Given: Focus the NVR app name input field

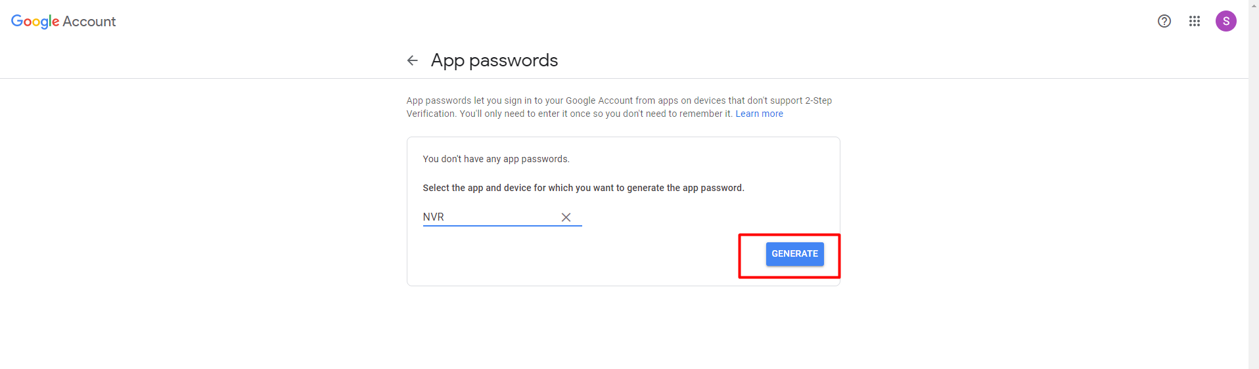Looking at the screenshot, I should pos(490,217).
